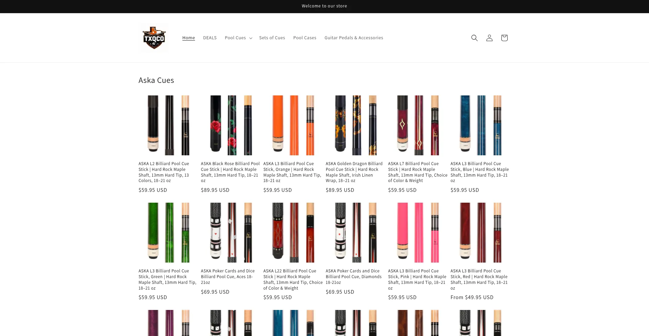The height and width of the screenshot is (336, 649).
Task: Open ASKA Poker Cards Aces cue image
Action: tap(231, 232)
